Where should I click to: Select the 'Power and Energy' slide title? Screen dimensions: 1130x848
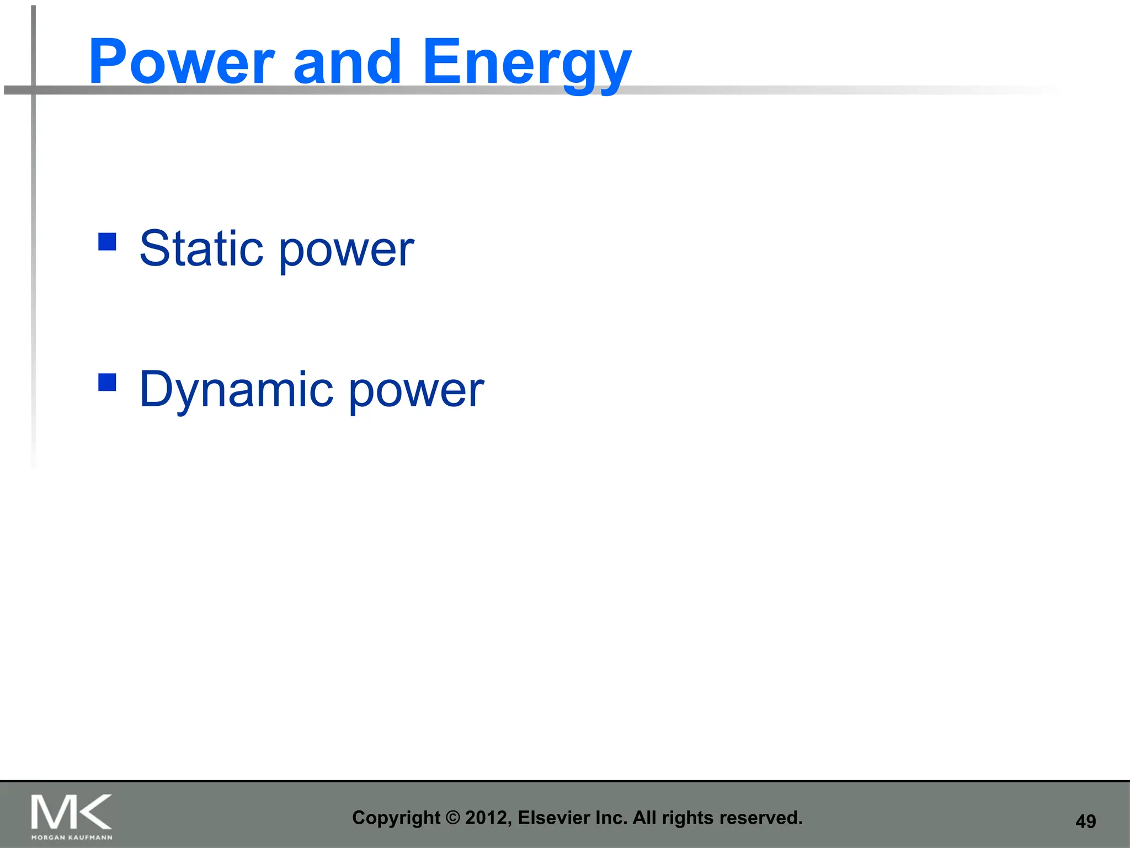[x=360, y=62]
